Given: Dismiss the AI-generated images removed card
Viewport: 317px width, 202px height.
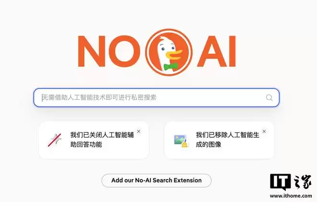Looking at the screenshot, I should 264,131.
